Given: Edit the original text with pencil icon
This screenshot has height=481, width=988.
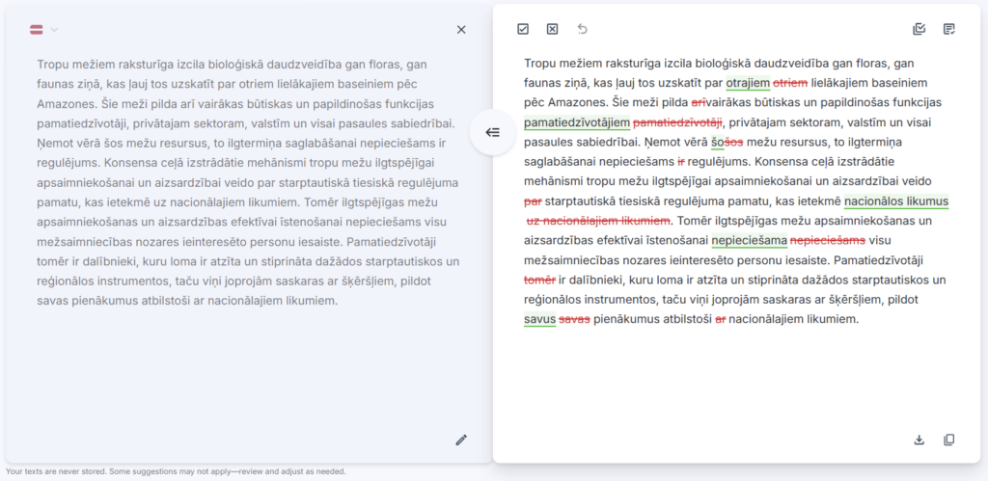Looking at the screenshot, I should click(x=461, y=440).
